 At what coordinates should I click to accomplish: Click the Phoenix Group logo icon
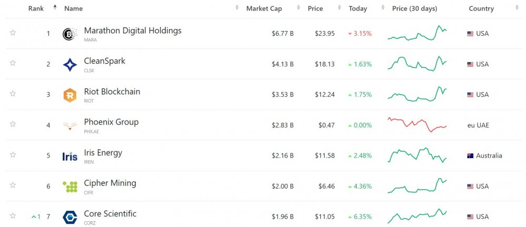pos(70,125)
